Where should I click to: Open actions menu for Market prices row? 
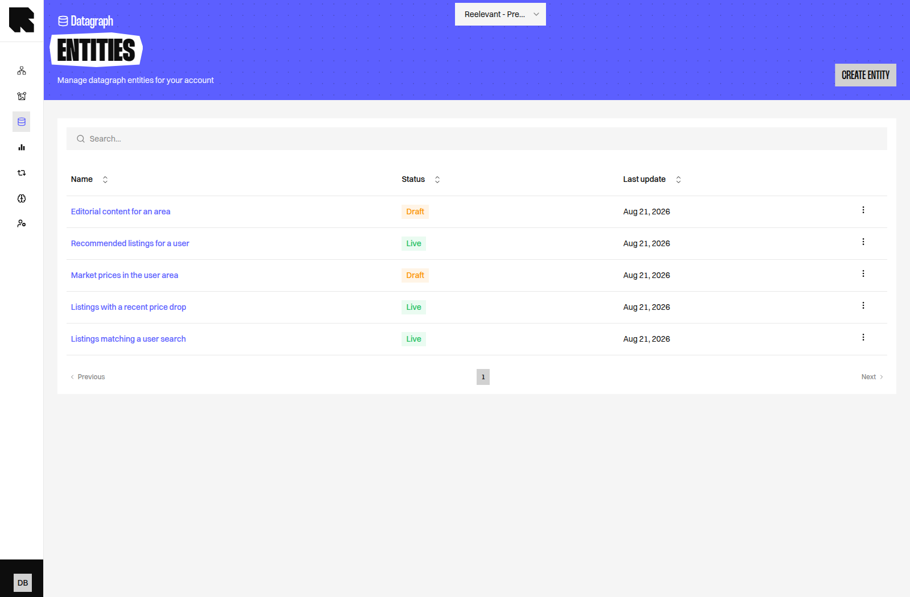coord(863,273)
